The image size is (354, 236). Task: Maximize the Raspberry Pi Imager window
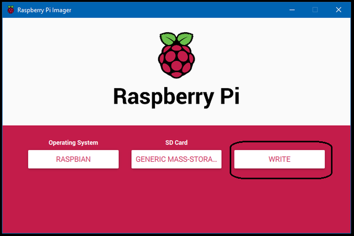(315, 10)
